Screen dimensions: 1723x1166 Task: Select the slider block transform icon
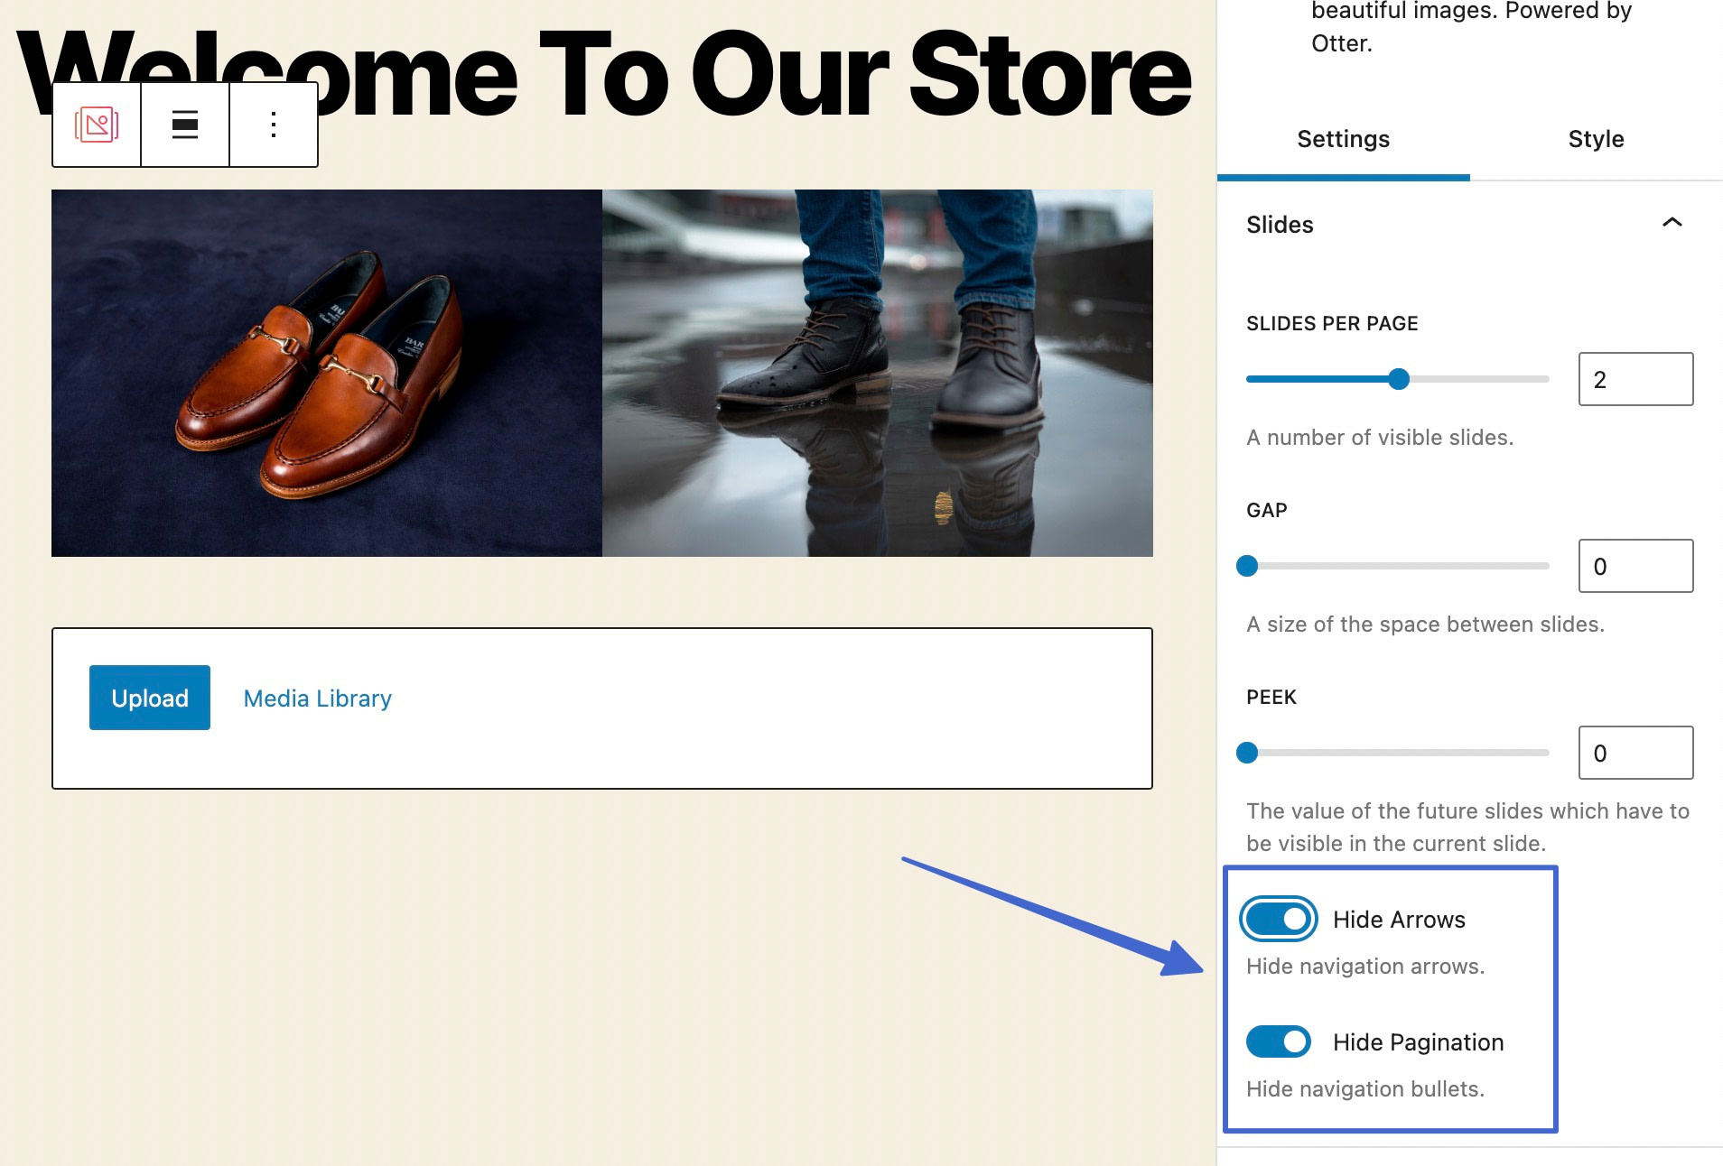97,125
